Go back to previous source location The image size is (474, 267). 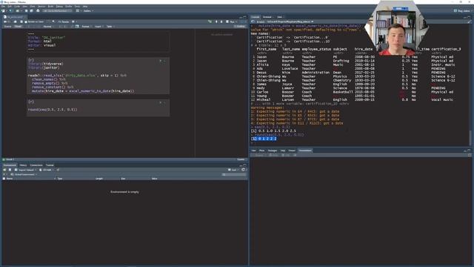coord(5,22)
